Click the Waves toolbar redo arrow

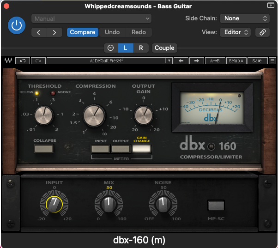38,61
